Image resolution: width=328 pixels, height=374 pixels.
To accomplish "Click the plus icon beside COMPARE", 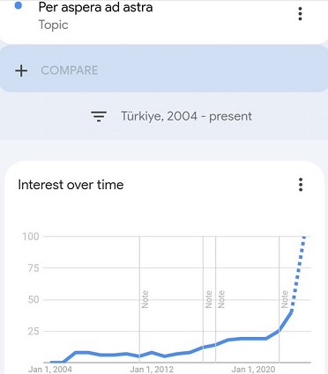I will point(21,70).
